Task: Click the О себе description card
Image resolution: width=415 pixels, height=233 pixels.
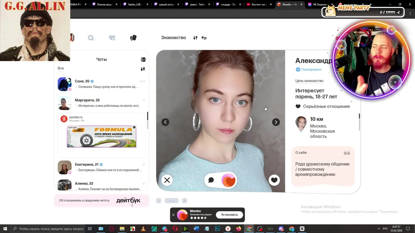Action: 323,166
